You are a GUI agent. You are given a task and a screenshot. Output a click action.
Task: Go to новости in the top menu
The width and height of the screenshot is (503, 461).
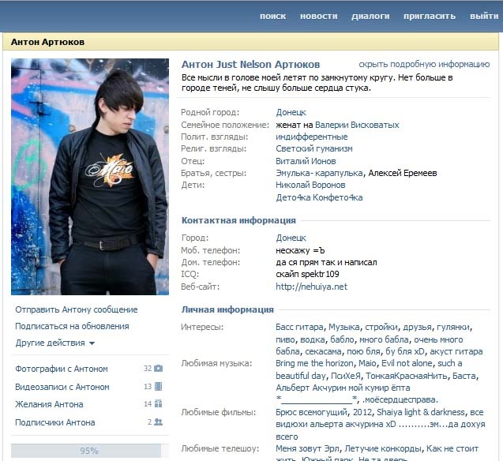pyautogui.click(x=318, y=16)
